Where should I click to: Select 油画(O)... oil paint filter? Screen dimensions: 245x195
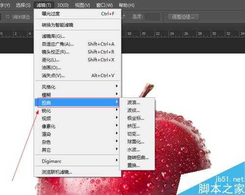coord(77,68)
